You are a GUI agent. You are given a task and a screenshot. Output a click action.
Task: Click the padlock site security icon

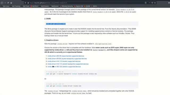[x=28, y=3]
